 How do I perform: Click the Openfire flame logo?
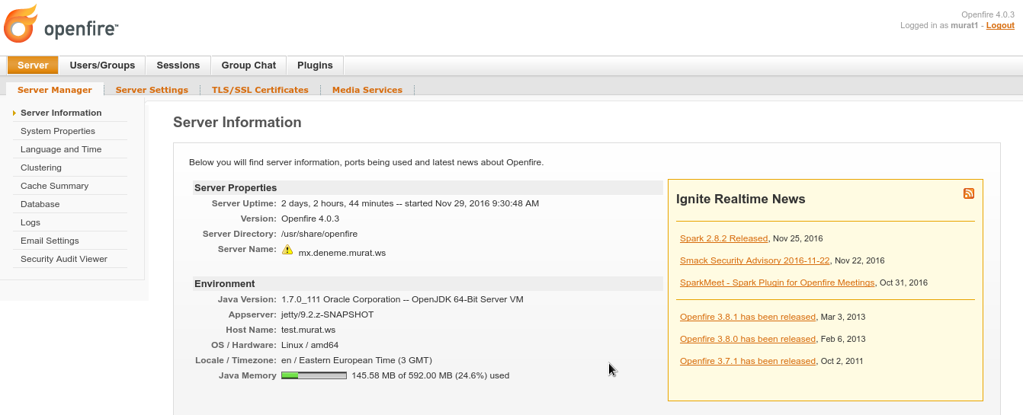tap(21, 24)
